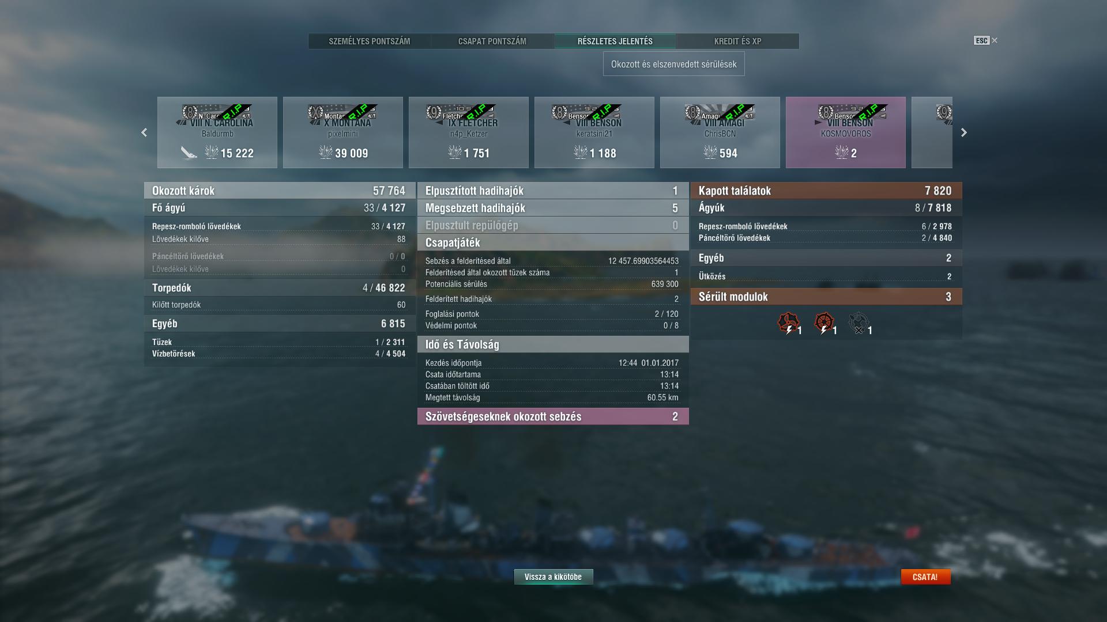The width and height of the screenshot is (1107, 622).
Task: Close the report with the ESC X icon
Action: click(x=985, y=40)
